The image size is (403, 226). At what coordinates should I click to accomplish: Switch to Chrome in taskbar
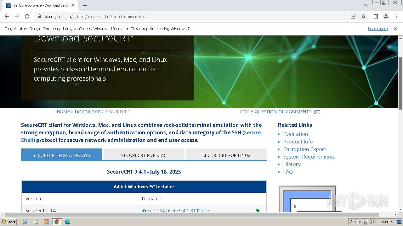[x=57, y=222]
